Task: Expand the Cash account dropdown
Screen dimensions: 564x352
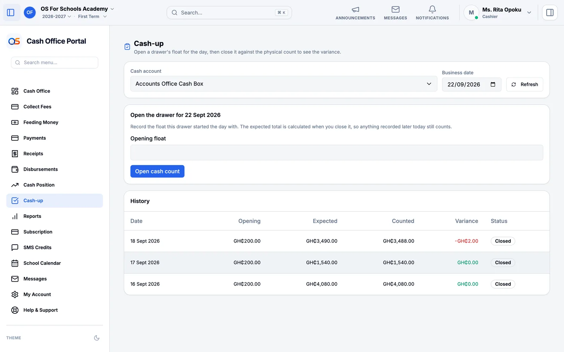Action: 284,84
